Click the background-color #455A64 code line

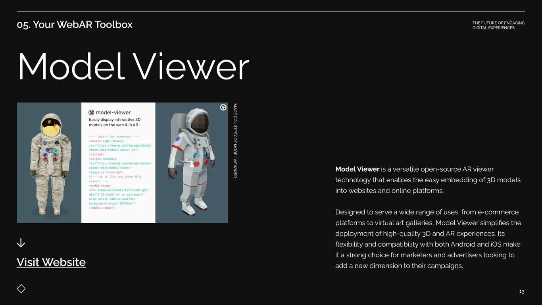click(x=112, y=203)
